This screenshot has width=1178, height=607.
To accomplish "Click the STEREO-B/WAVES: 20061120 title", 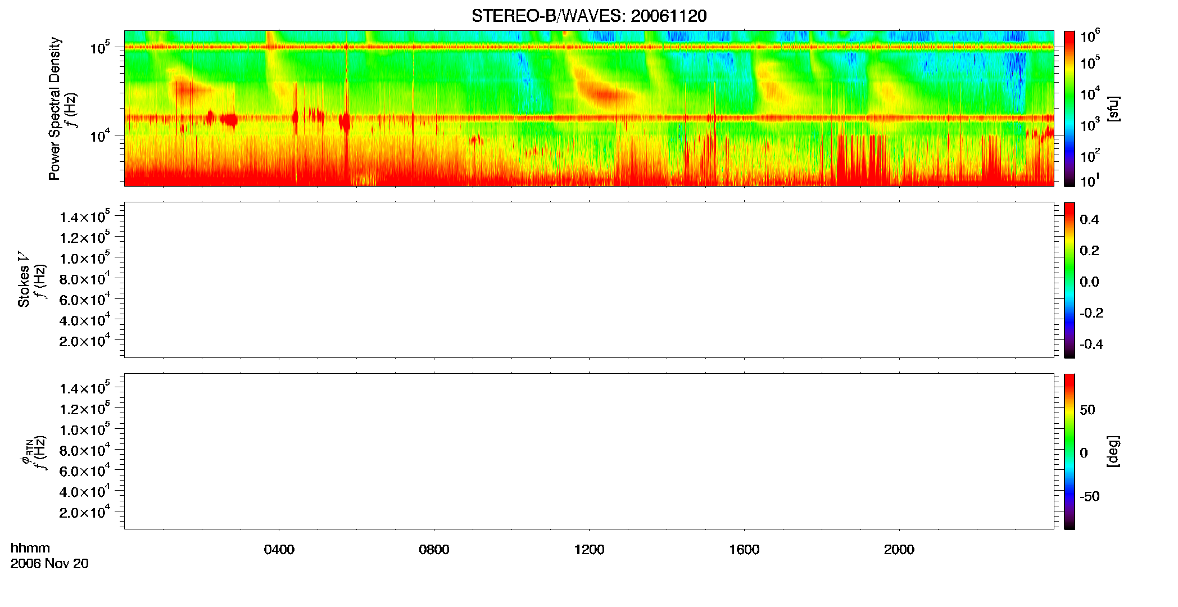I will 589,16.
